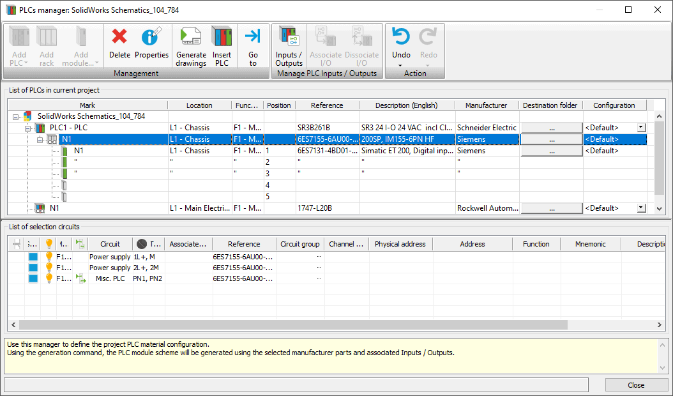Browse destination folder for selected Siemens 200SP row
Image resolution: width=673 pixels, height=396 pixels.
552,140
